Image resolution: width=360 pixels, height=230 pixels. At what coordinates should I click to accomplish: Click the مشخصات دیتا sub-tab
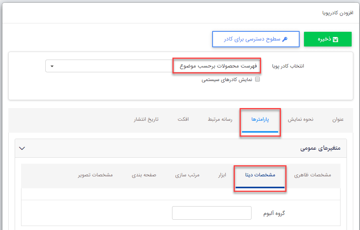pyautogui.click(x=260, y=175)
